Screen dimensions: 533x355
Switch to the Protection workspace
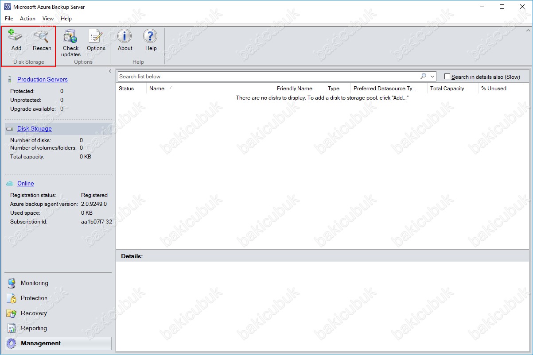click(x=58, y=298)
